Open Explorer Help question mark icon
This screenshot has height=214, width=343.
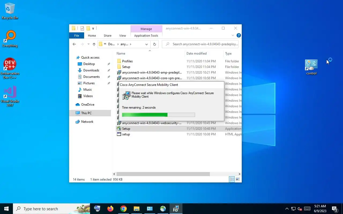tap(238, 35)
